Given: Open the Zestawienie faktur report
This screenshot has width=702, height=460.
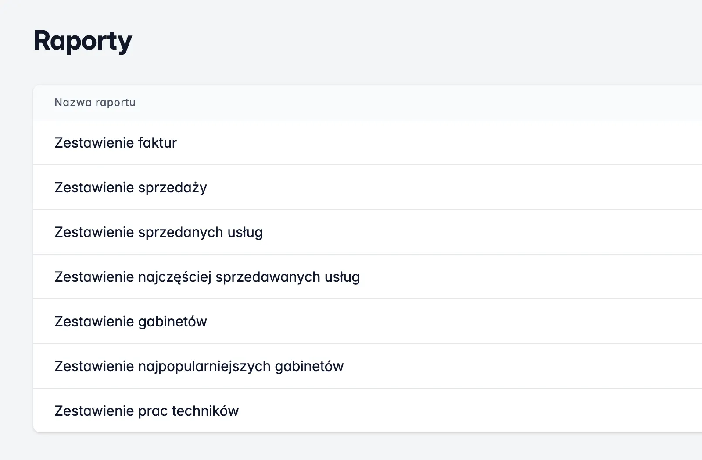Looking at the screenshot, I should pyautogui.click(x=115, y=143).
